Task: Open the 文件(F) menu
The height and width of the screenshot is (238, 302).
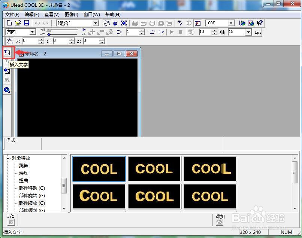Action: [12, 15]
